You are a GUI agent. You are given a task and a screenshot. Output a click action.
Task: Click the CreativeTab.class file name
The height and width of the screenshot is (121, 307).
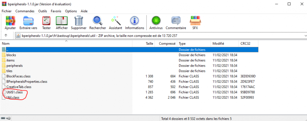click(x=19, y=87)
